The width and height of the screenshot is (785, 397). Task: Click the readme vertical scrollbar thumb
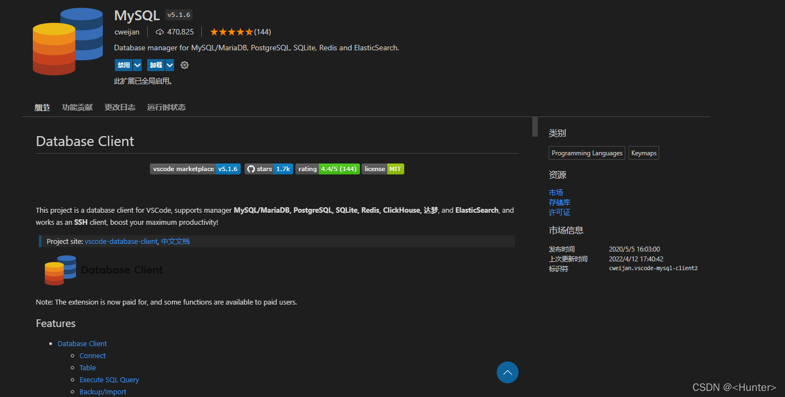click(535, 127)
